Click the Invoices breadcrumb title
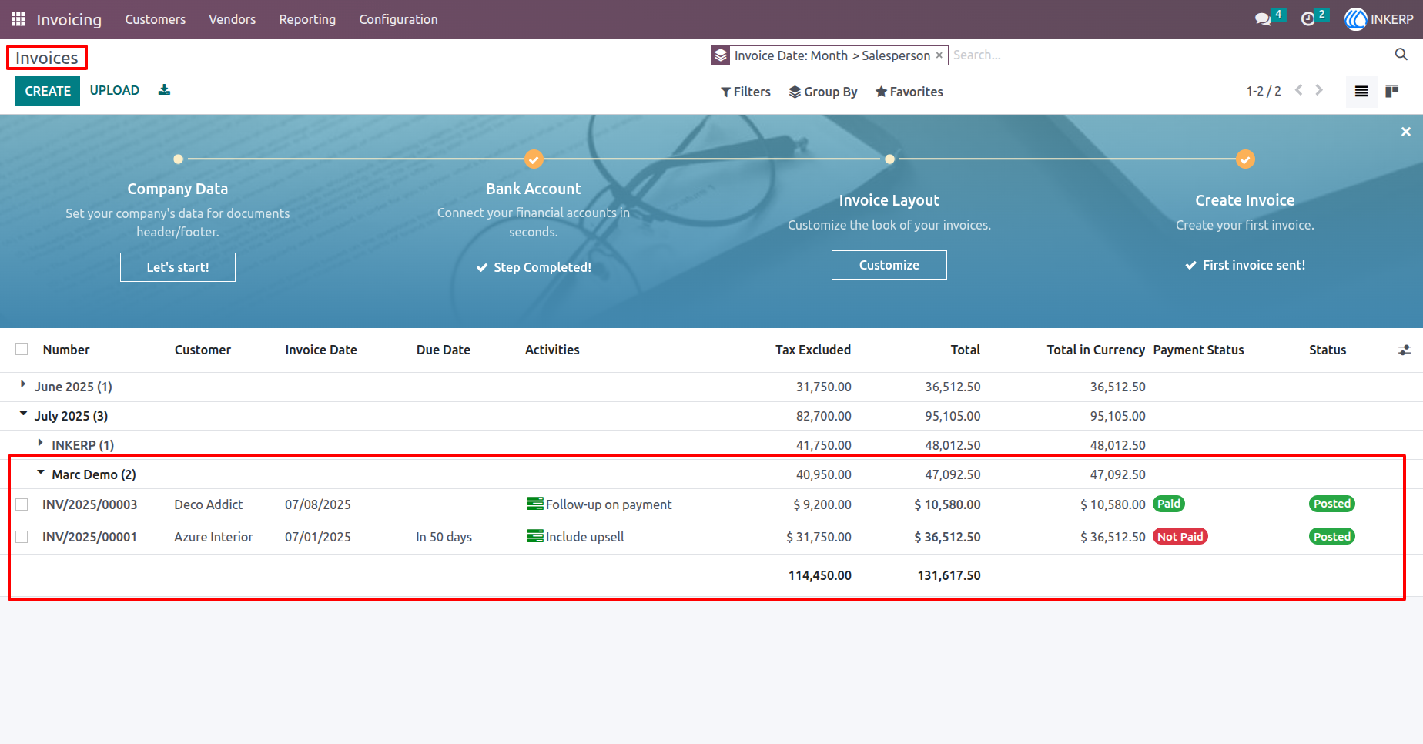The width and height of the screenshot is (1423, 744). (x=47, y=58)
